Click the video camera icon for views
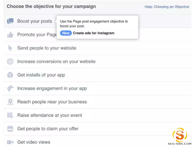This screenshot has width=193, height=147. pos(10,142)
